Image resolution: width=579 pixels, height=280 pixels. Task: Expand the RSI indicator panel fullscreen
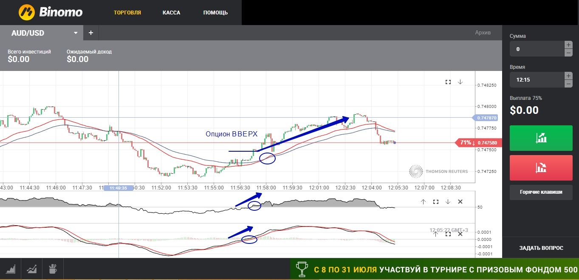(x=435, y=202)
